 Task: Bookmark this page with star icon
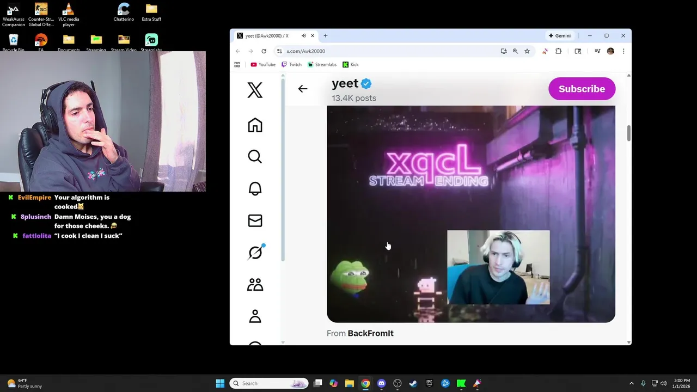[527, 51]
